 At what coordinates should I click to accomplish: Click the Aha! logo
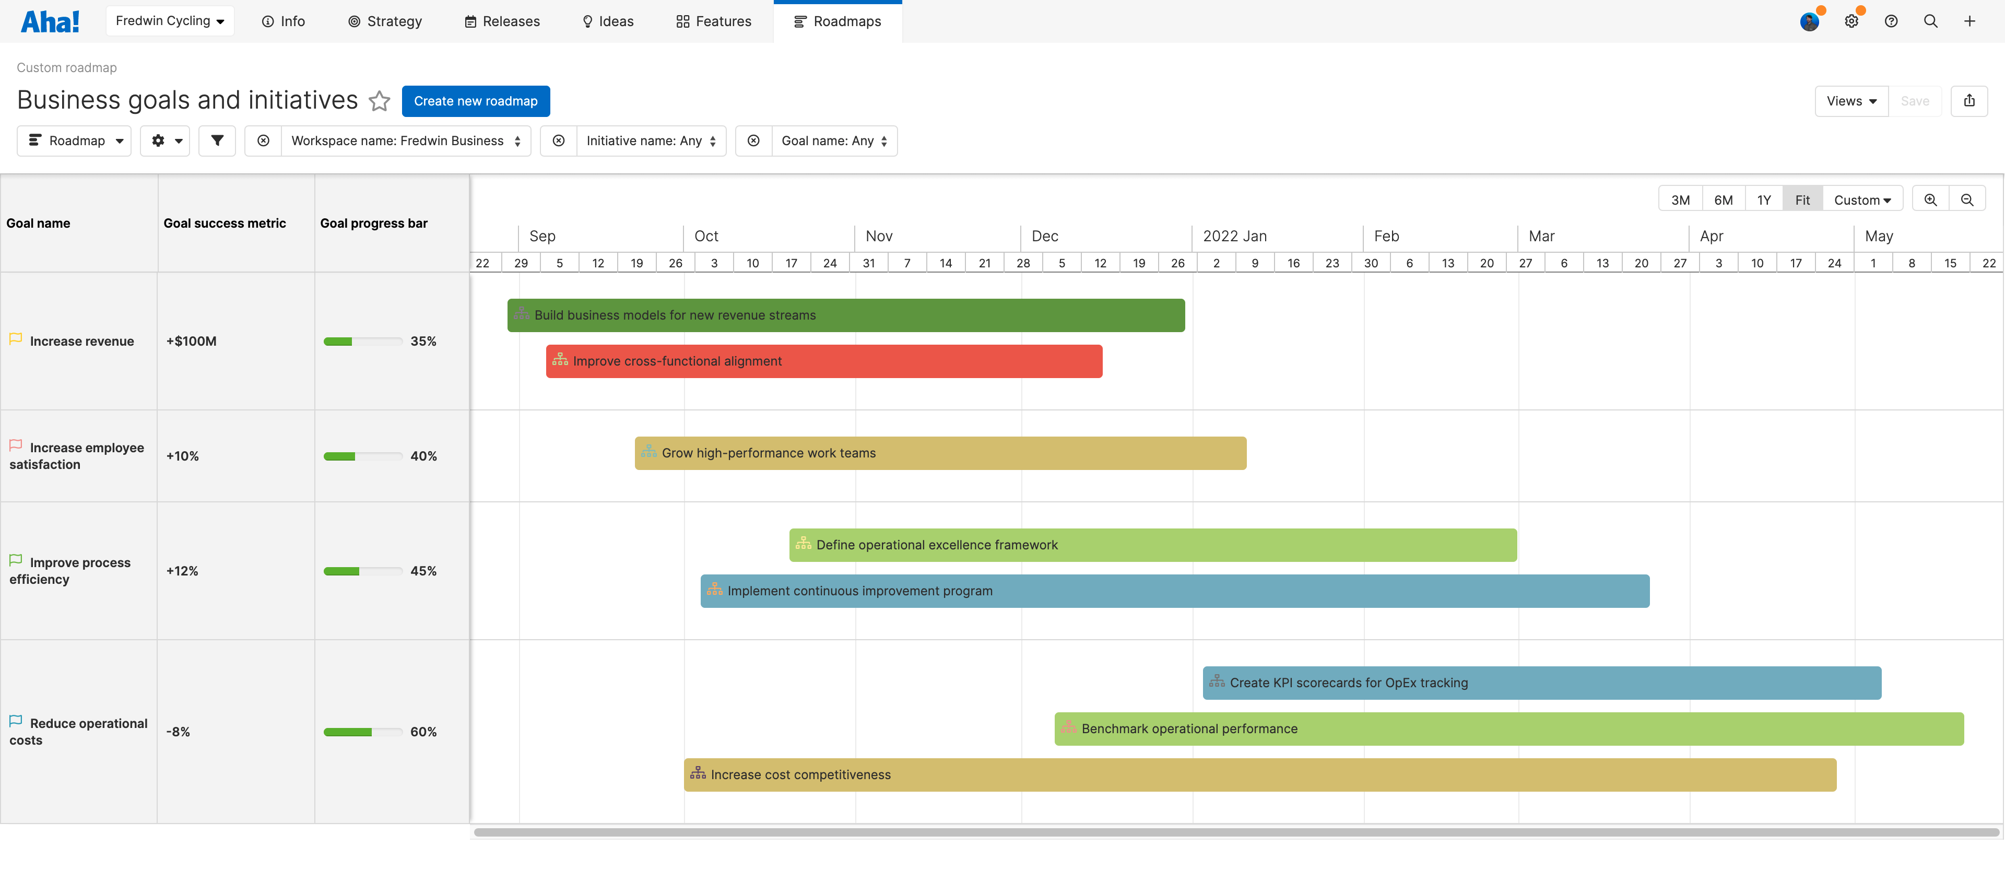pyautogui.click(x=50, y=21)
